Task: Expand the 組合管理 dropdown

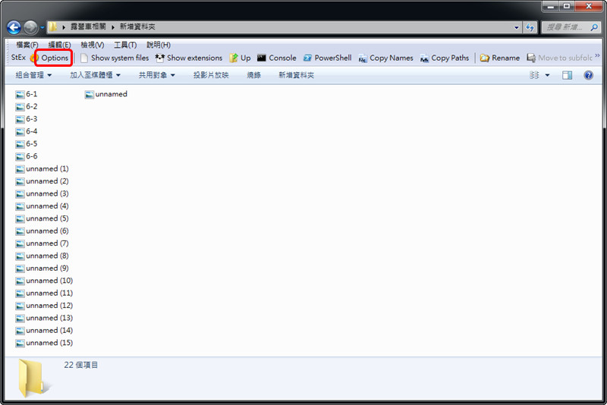Action: tap(33, 75)
